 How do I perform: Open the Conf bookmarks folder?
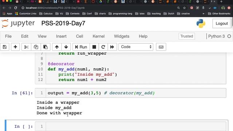pyautogui.click(x=87, y=14)
